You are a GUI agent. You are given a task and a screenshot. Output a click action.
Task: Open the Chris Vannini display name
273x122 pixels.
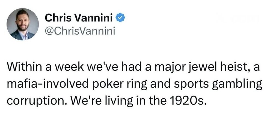point(80,18)
